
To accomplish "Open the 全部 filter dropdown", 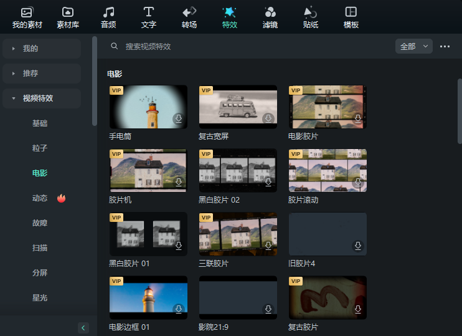I will pyautogui.click(x=413, y=46).
